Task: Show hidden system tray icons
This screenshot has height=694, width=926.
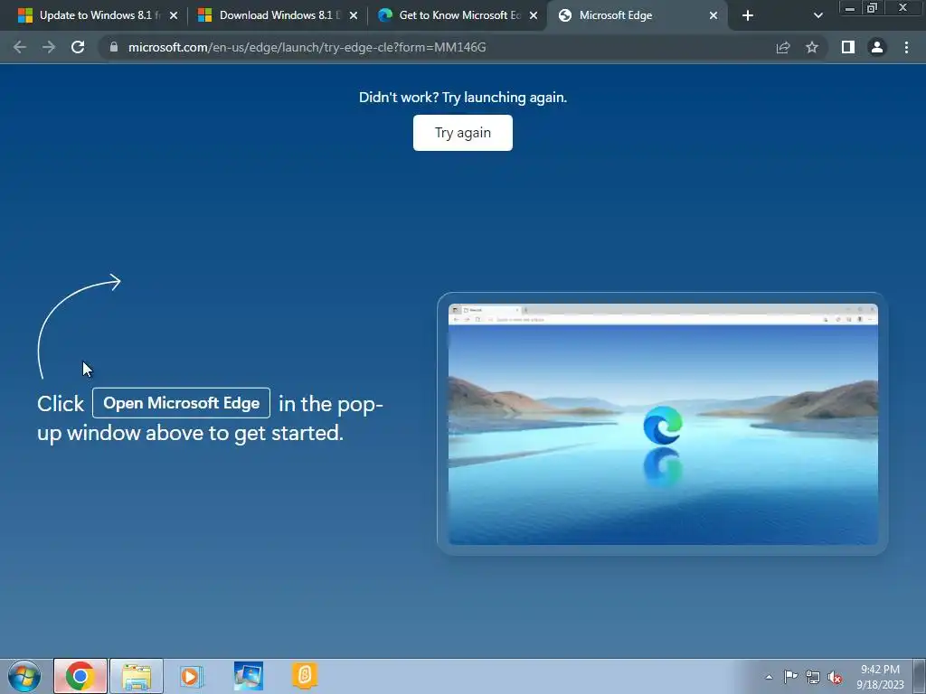Action: coord(769,677)
